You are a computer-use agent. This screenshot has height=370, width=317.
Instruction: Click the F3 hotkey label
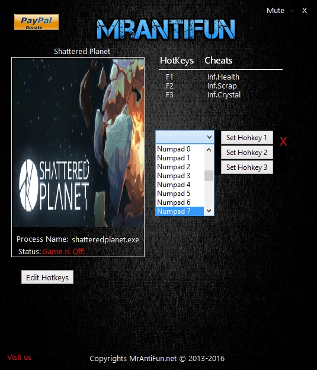click(x=169, y=95)
